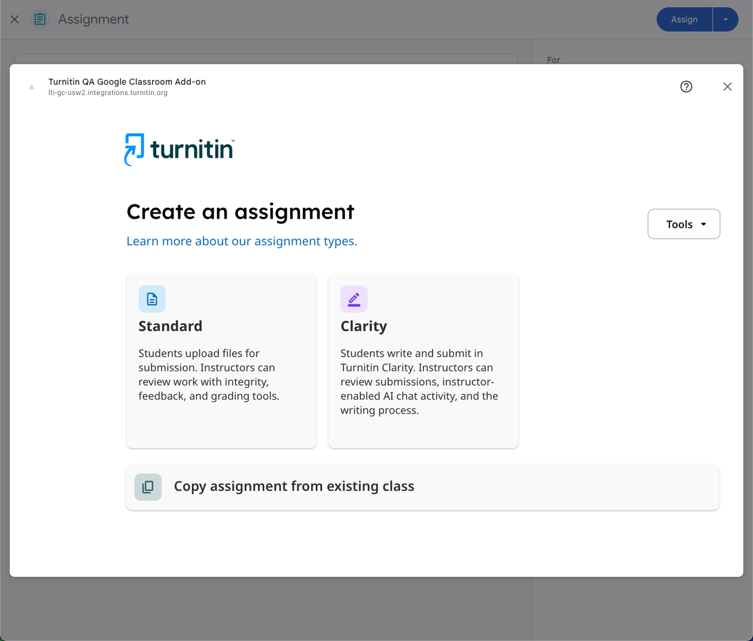Close the Assignment page with X

(x=15, y=19)
